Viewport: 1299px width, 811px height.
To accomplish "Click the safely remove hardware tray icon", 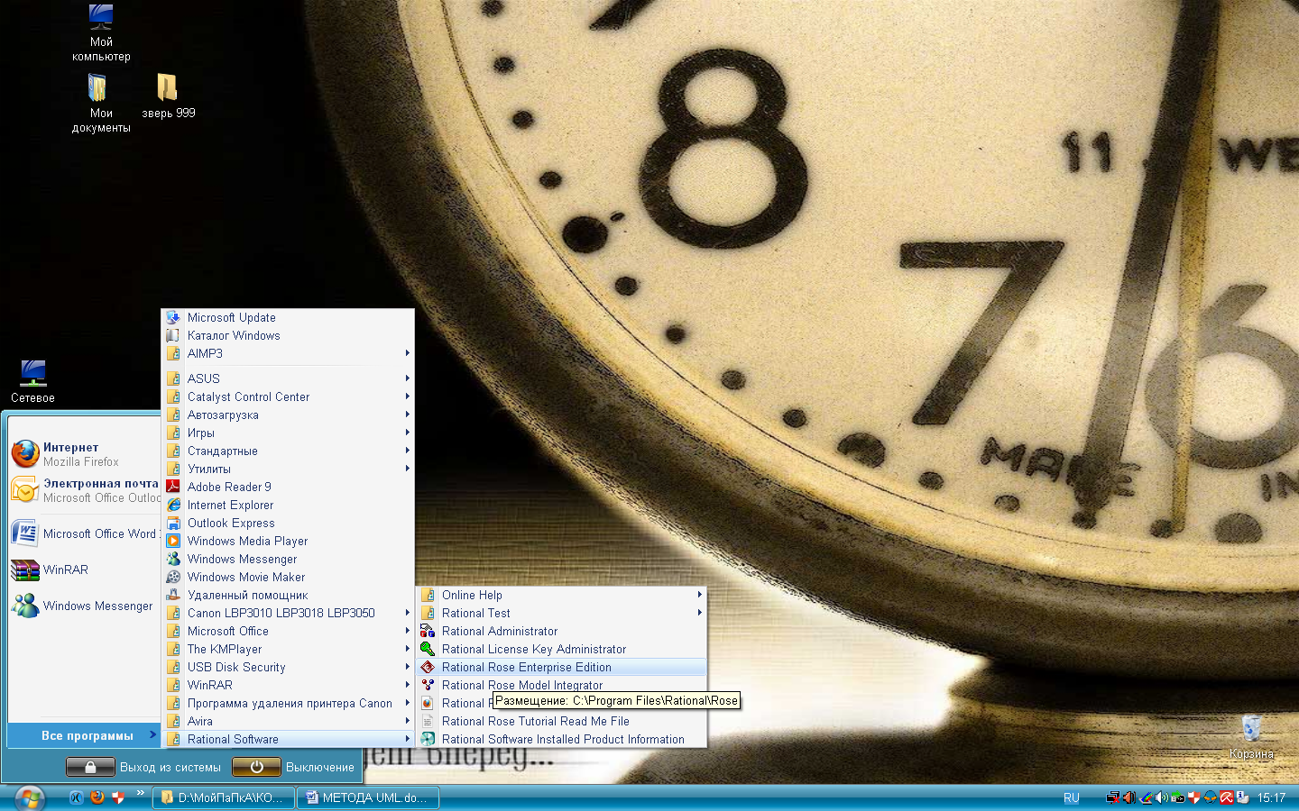I will tap(1178, 797).
